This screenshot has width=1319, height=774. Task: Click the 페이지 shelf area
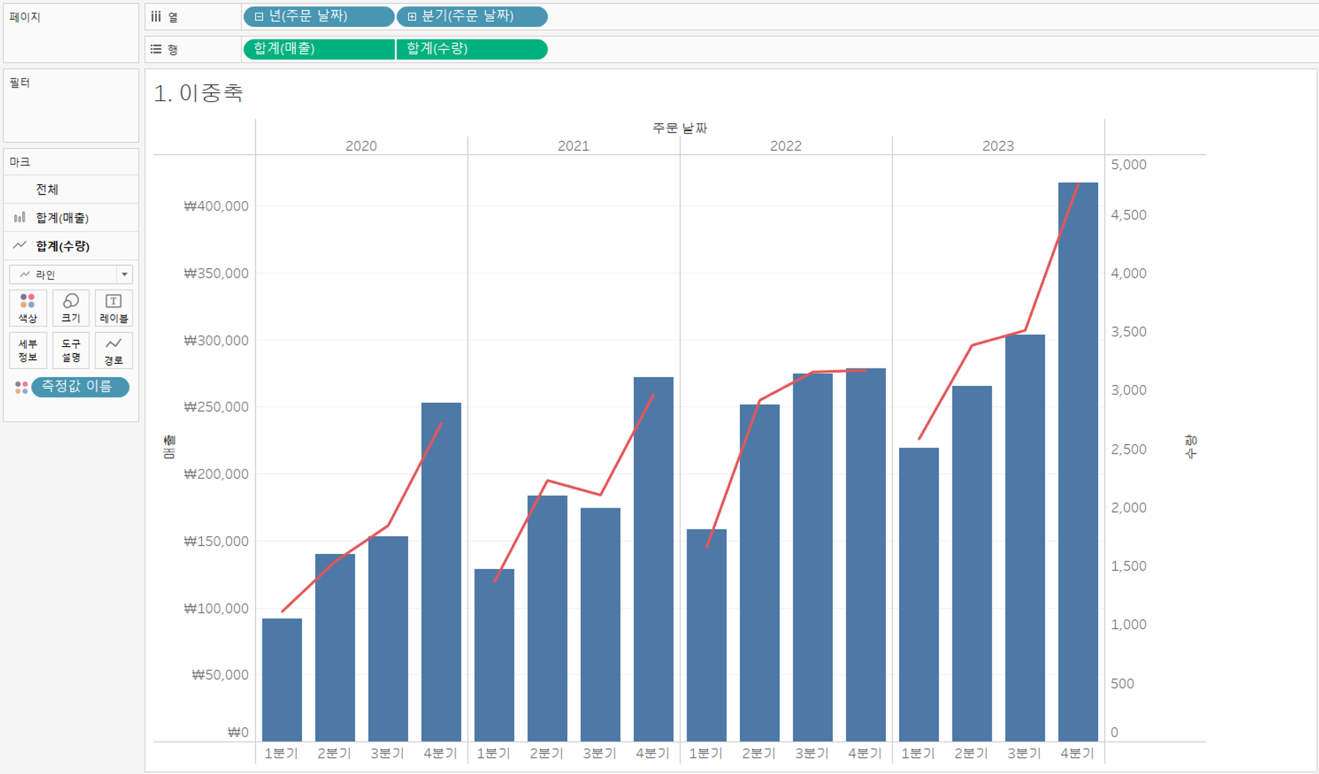tap(71, 33)
